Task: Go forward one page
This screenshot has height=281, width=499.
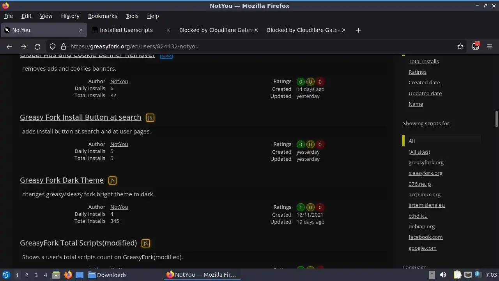Action: [23, 46]
